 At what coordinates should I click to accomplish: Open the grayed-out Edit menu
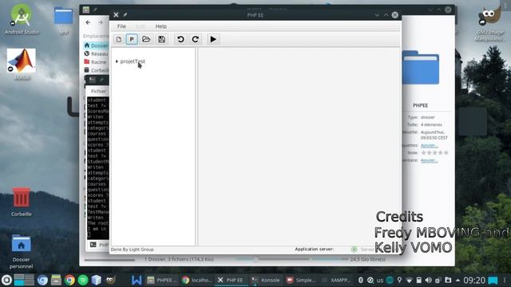pyautogui.click(x=141, y=26)
